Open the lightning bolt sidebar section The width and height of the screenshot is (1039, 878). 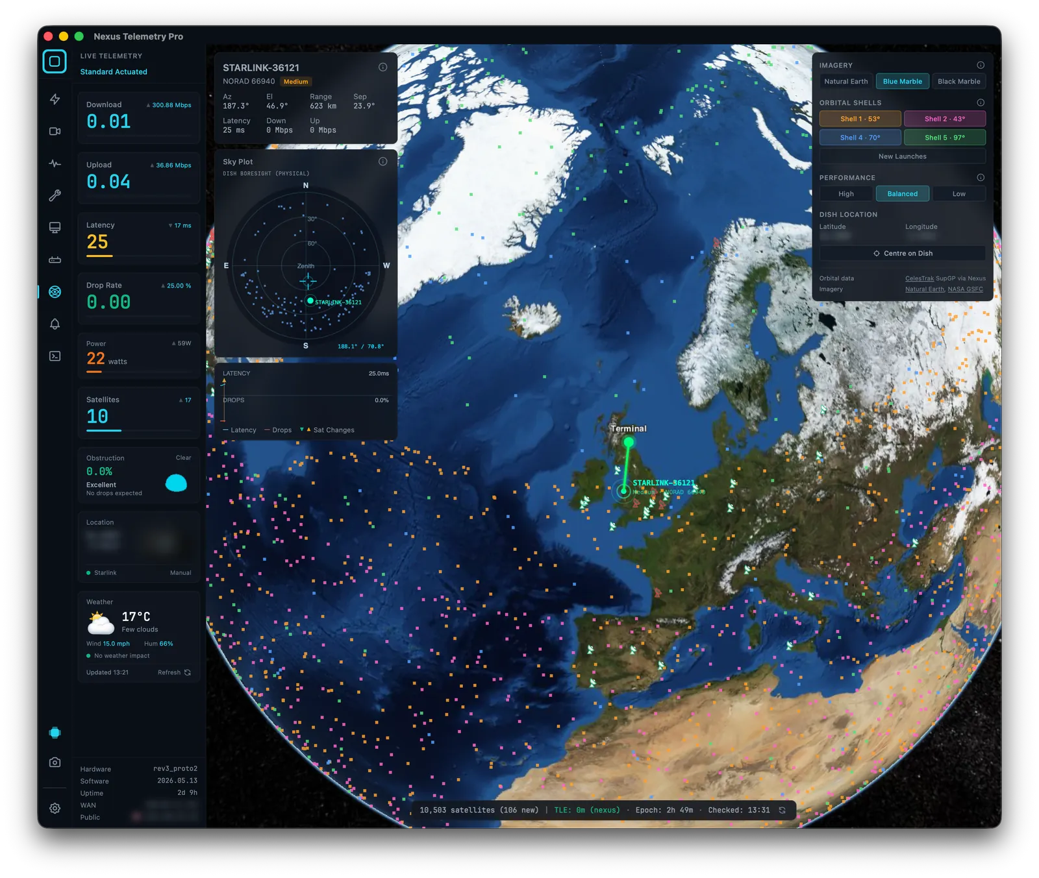point(55,99)
